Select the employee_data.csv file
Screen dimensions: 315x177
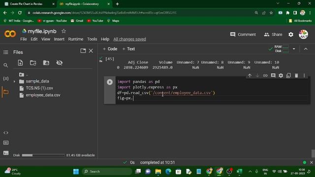(43, 95)
